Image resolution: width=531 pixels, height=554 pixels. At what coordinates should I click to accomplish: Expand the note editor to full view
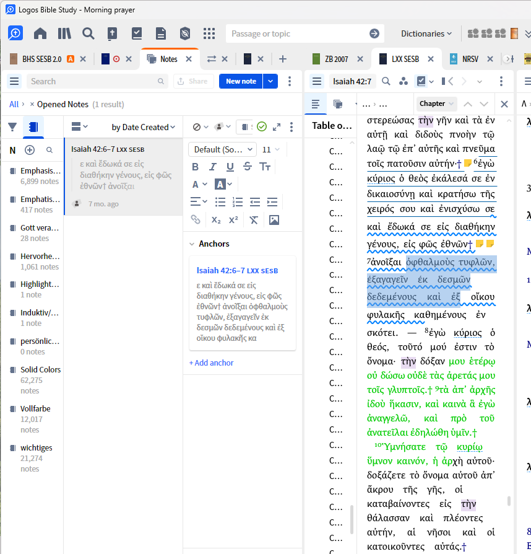coord(277,127)
